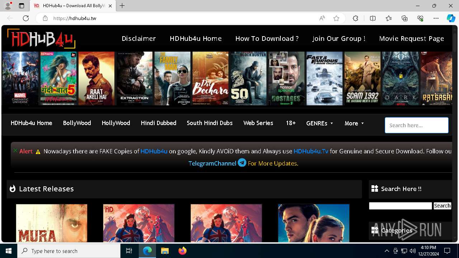The image size is (459, 258).
Task: Add this page to favorites star
Action: click(x=336, y=18)
